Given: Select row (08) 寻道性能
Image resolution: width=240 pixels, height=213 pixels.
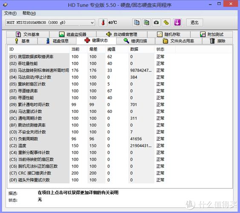Looking at the screenshot, I should point(92,98).
